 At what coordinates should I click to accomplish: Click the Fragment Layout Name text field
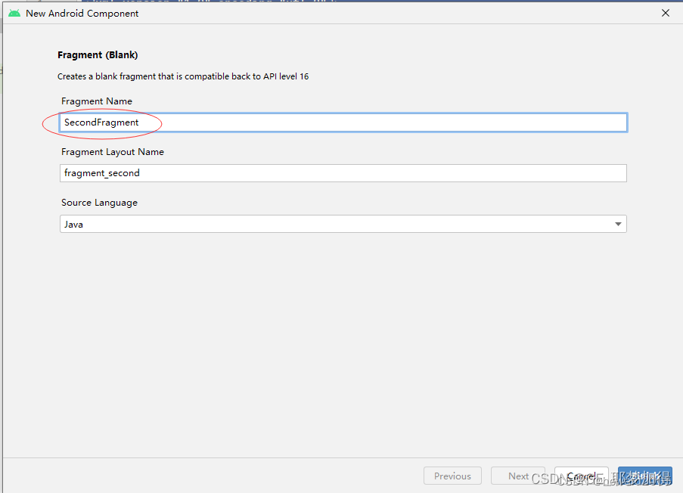tap(343, 173)
